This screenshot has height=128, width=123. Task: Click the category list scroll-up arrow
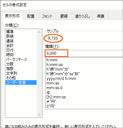click(x=39, y=32)
